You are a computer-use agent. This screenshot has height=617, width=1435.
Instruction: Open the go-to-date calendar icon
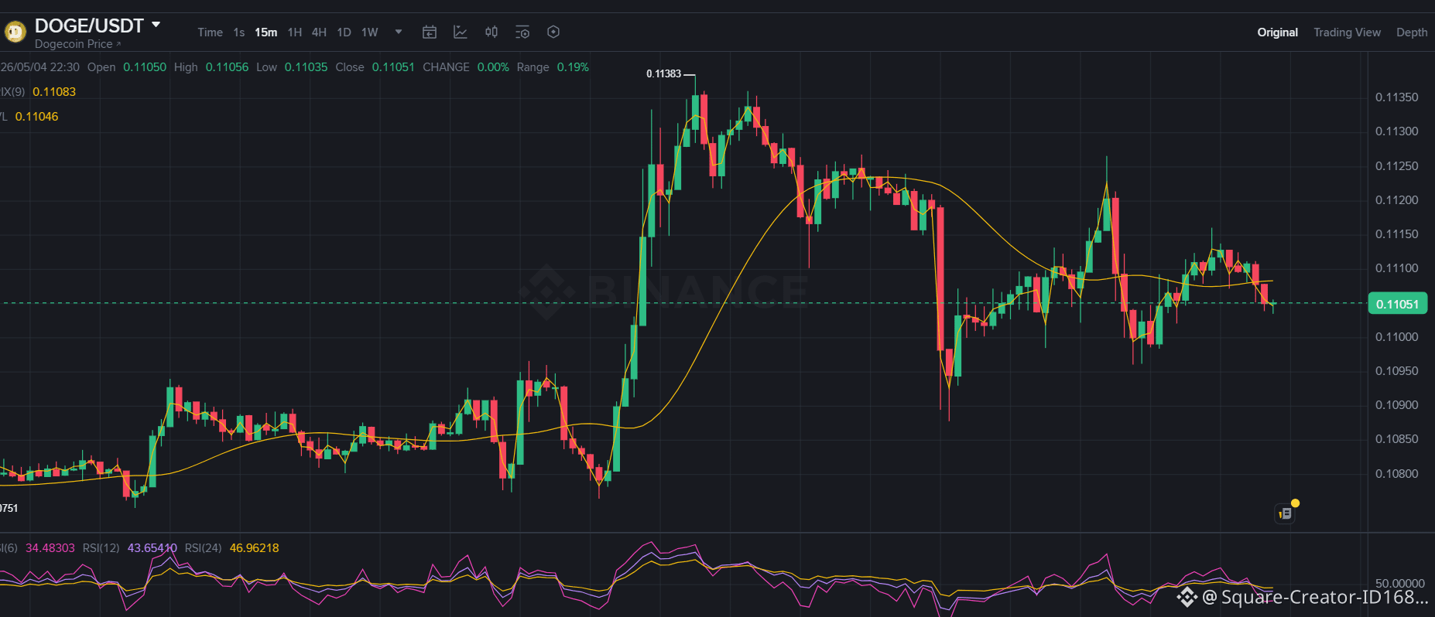430,32
